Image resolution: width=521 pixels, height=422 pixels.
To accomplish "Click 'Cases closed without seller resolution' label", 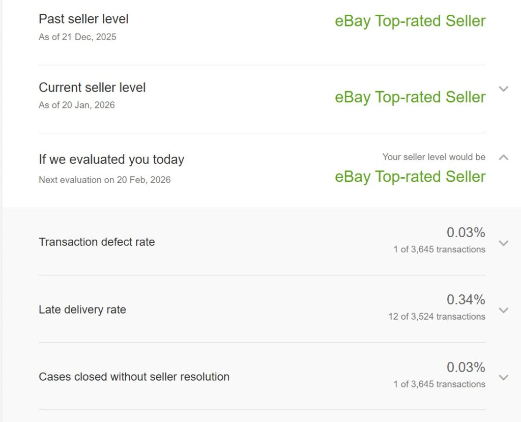I will (134, 377).
